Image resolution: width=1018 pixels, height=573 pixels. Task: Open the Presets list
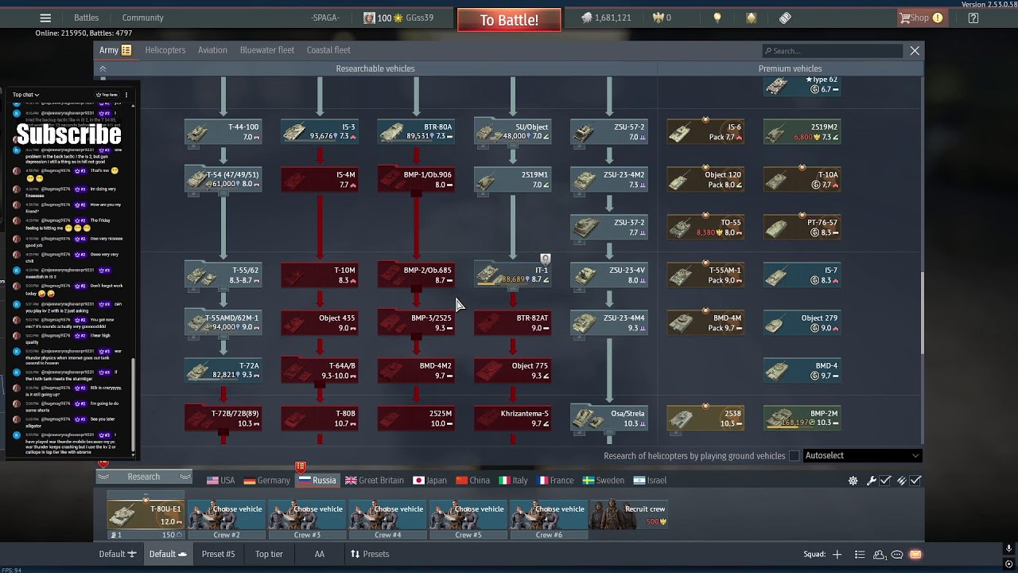click(x=370, y=554)
